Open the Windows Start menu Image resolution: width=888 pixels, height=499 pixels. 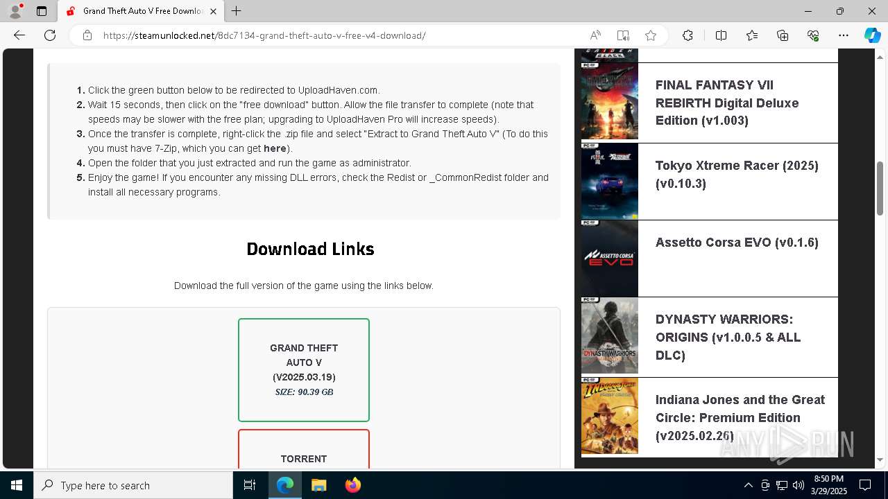tap(17, 485)
